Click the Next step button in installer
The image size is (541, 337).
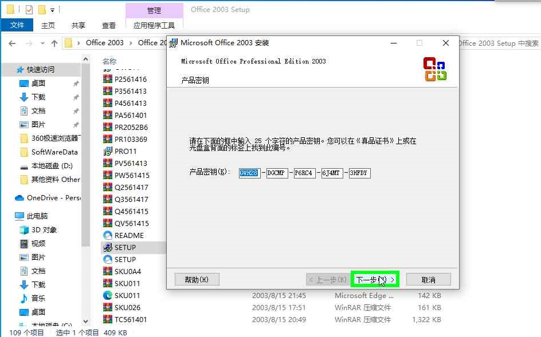coord(375,279)
